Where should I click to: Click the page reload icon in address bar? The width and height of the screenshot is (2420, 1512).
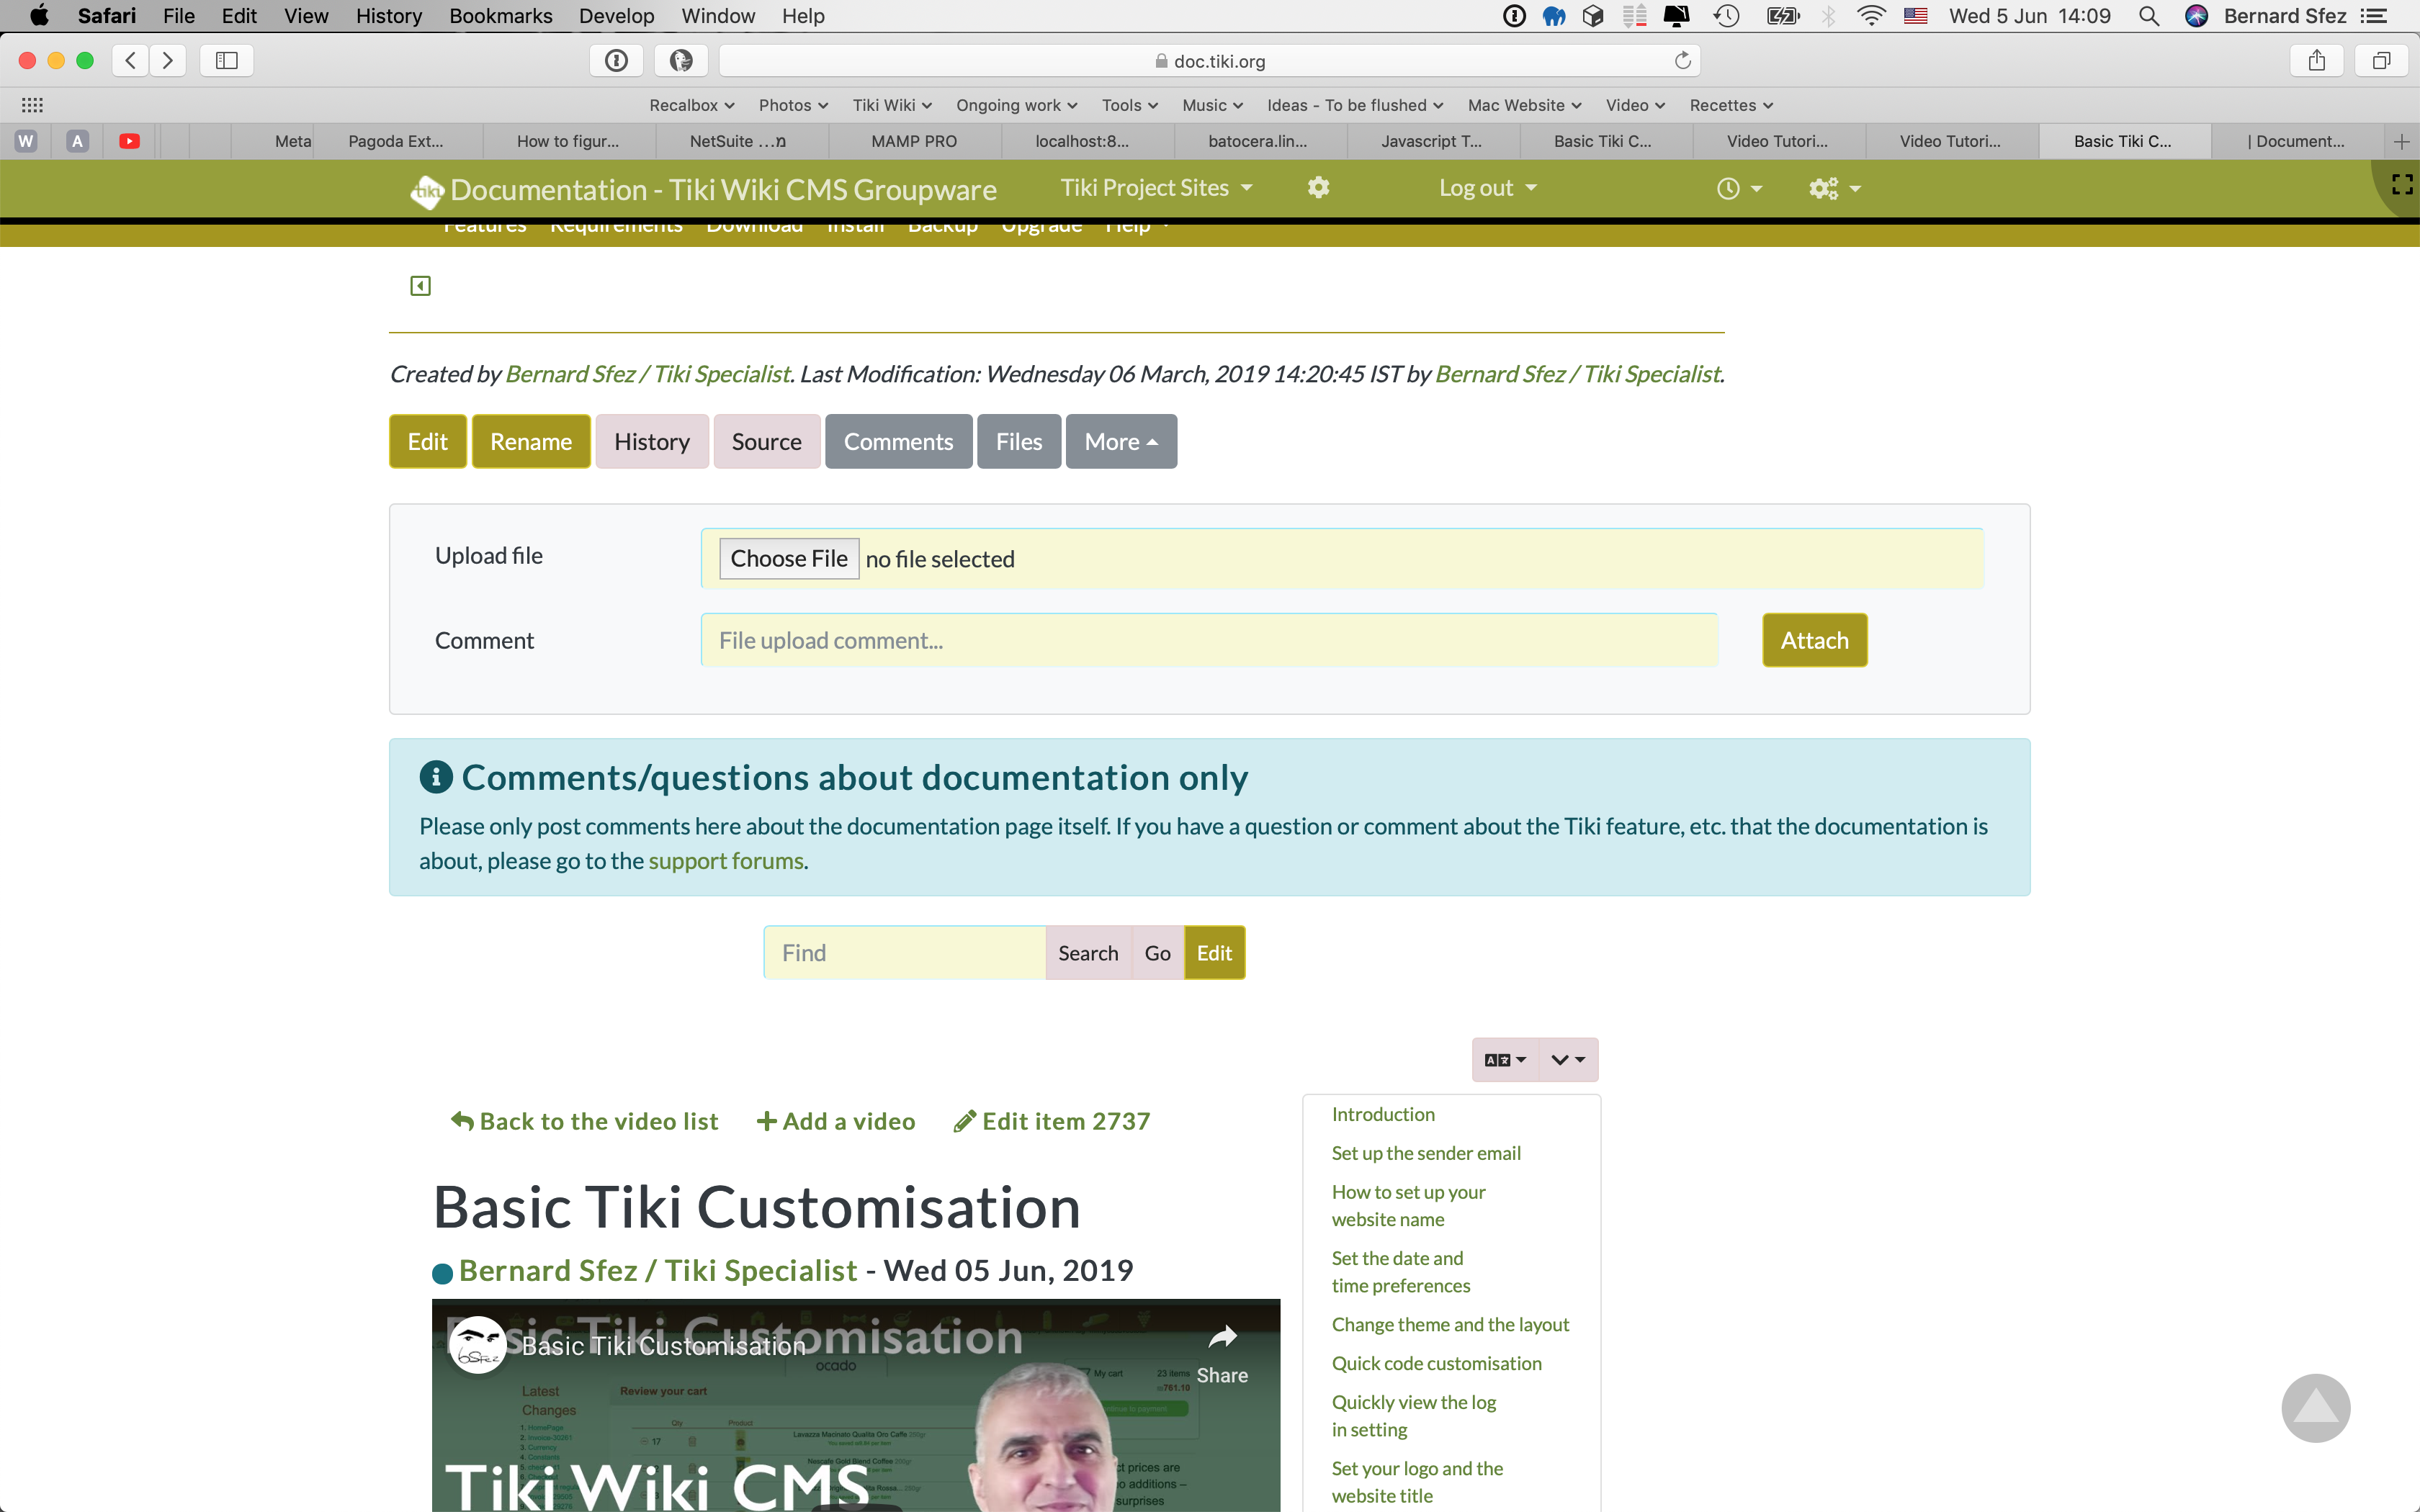point(1683,61)
